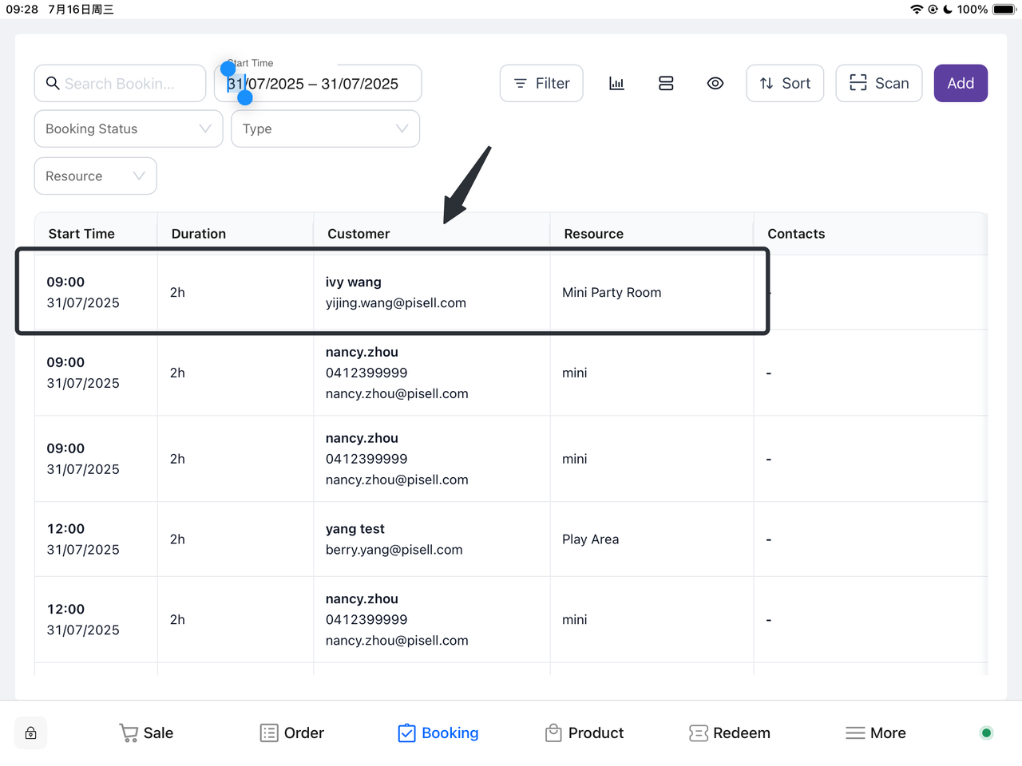
Task: Open the More menu
Action: (x=876, y=733)
